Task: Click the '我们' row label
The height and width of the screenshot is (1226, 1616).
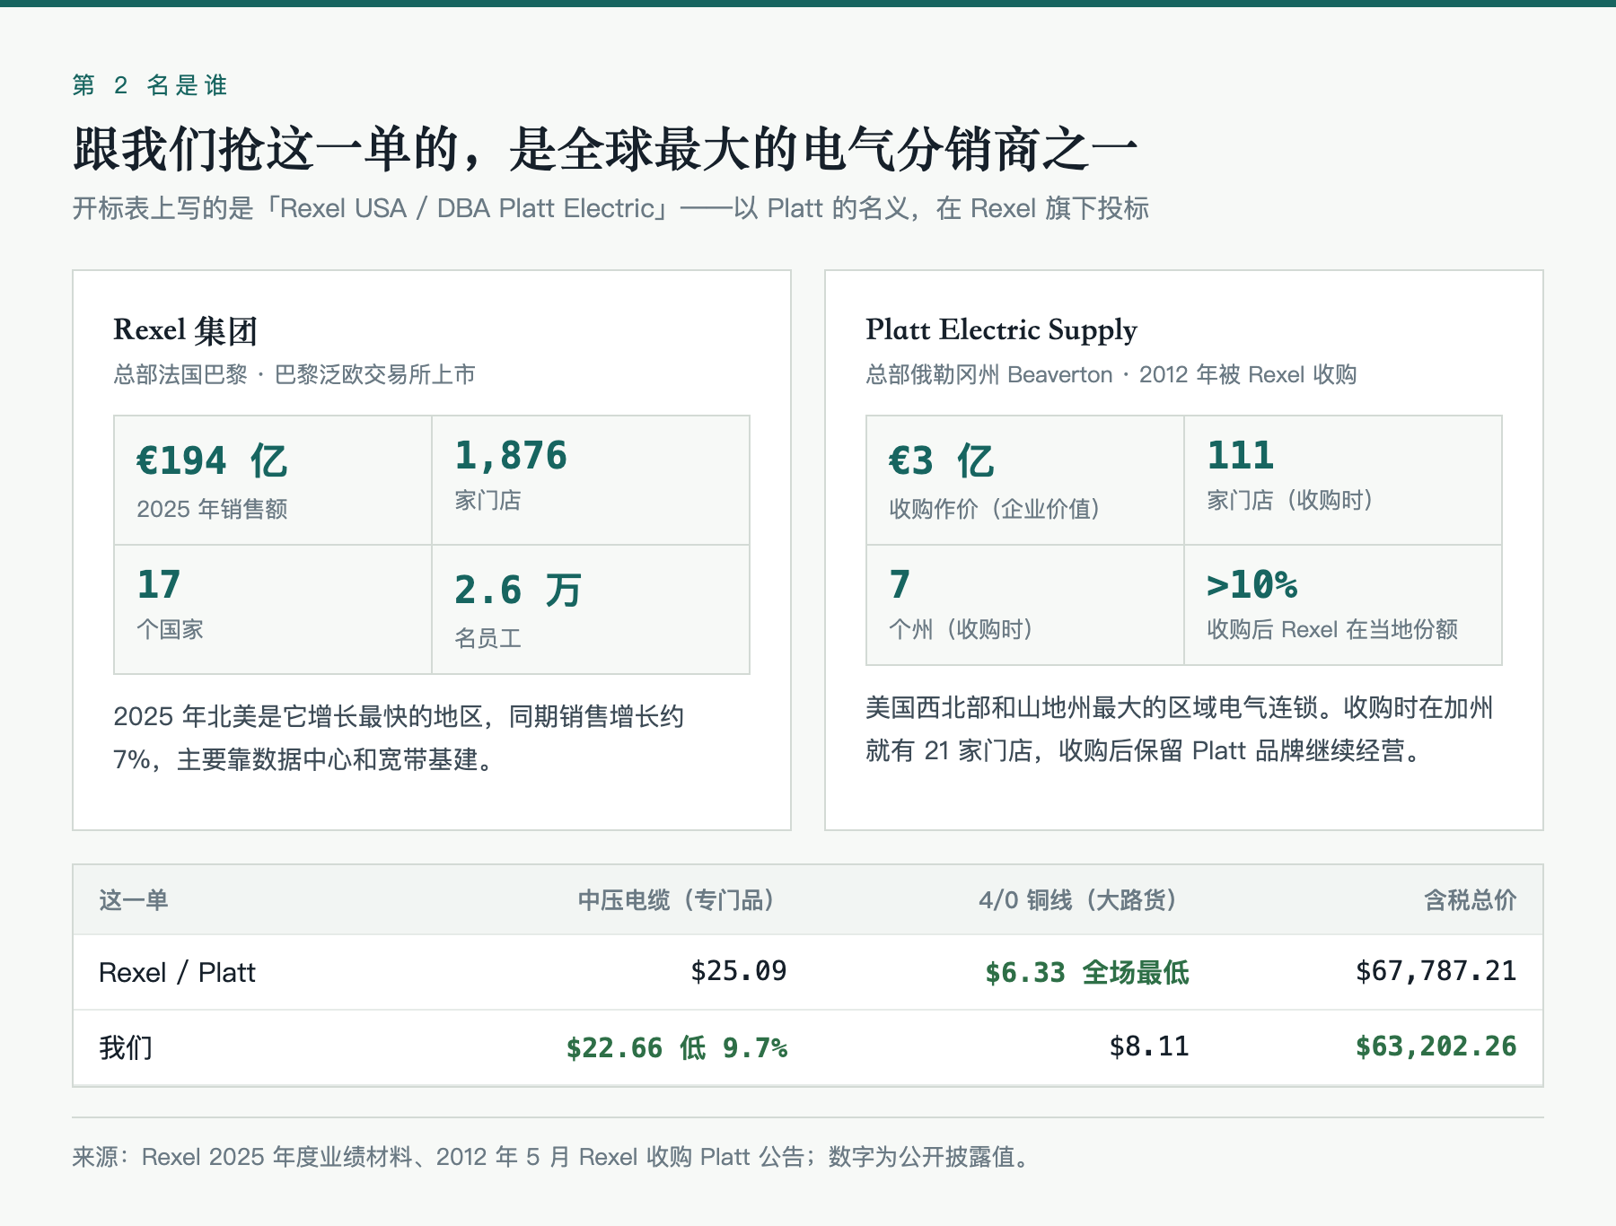Action: tap(126, 1047)
